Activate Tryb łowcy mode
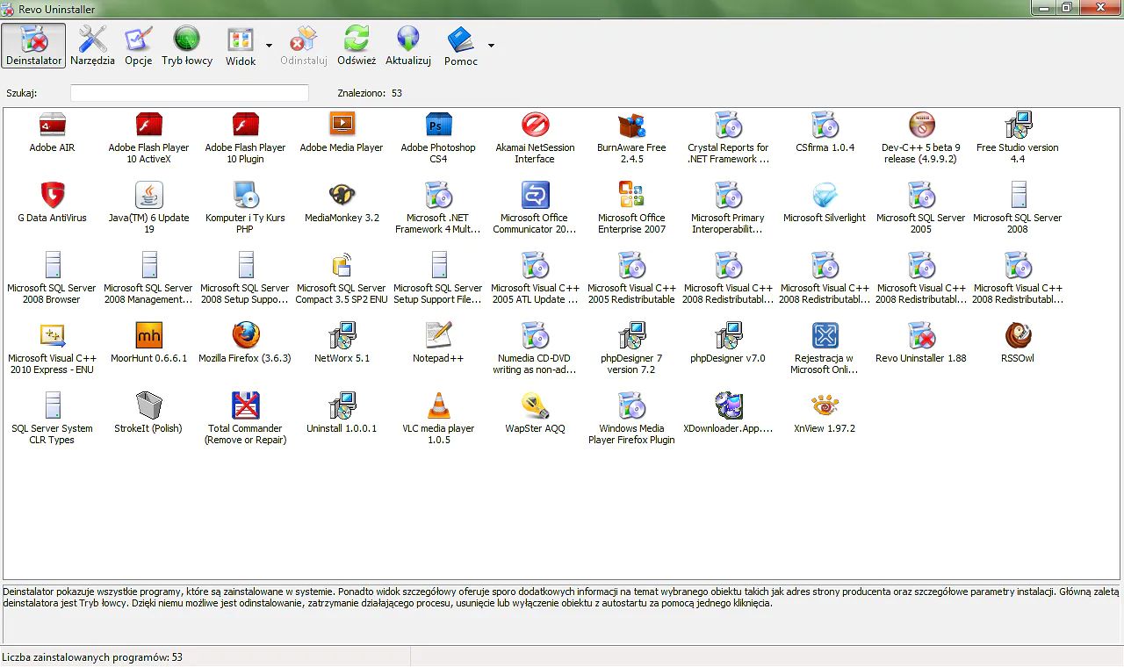The image size is (1124, 667). [186, 46]
